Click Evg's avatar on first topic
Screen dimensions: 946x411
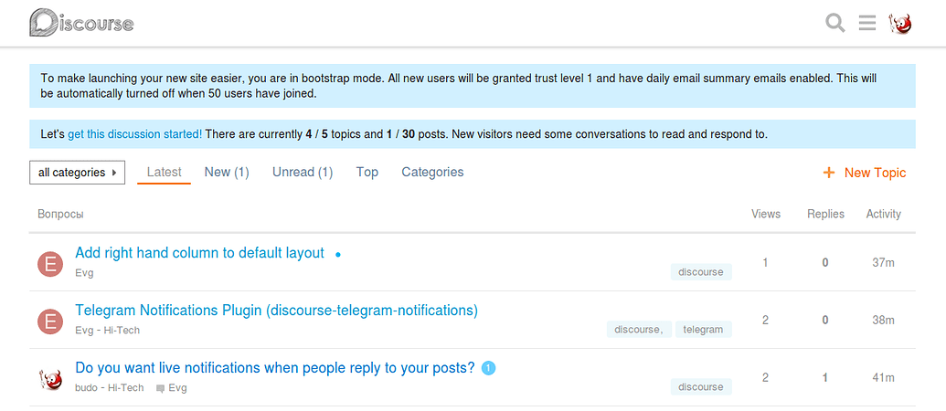[49, 263]
